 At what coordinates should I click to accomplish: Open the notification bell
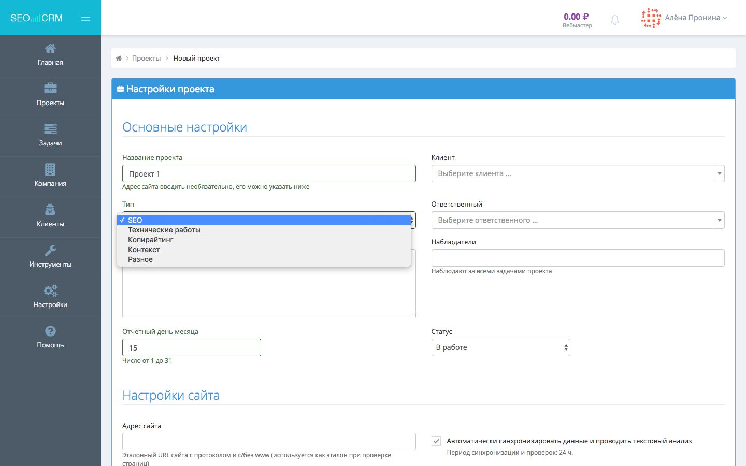tap(614, 20)
